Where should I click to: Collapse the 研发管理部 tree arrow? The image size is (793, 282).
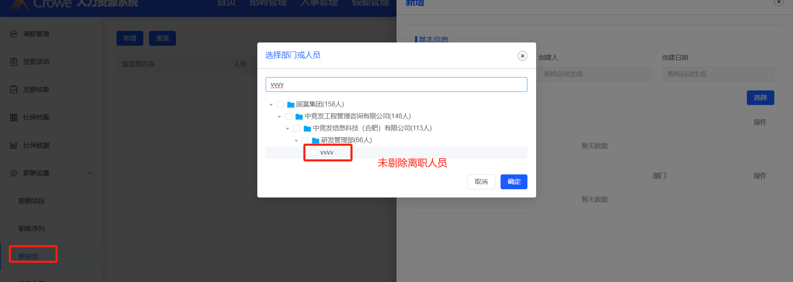tap(296, 141)
